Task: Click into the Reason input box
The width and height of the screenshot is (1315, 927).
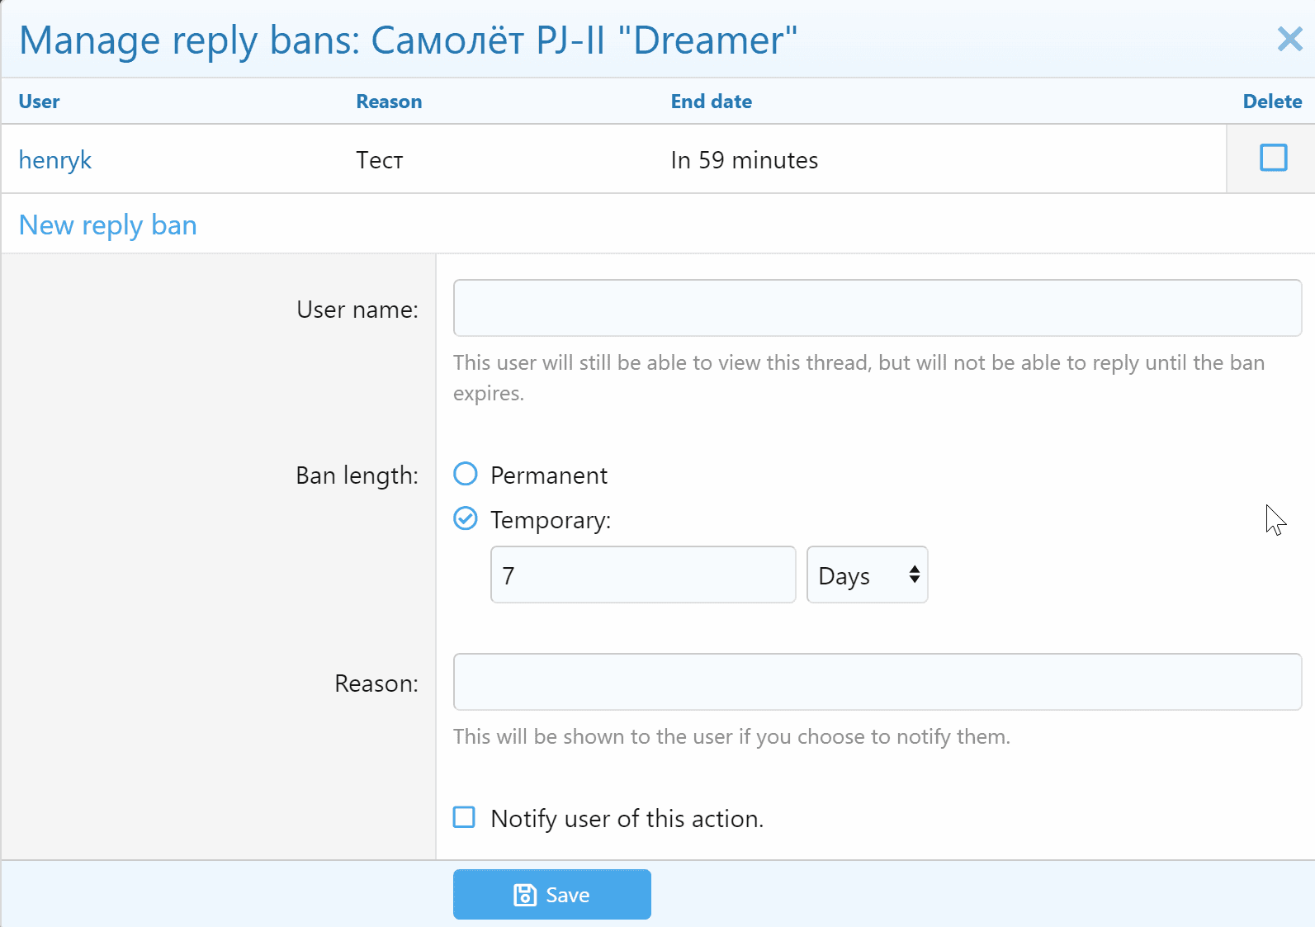Action: click(877, 682)
